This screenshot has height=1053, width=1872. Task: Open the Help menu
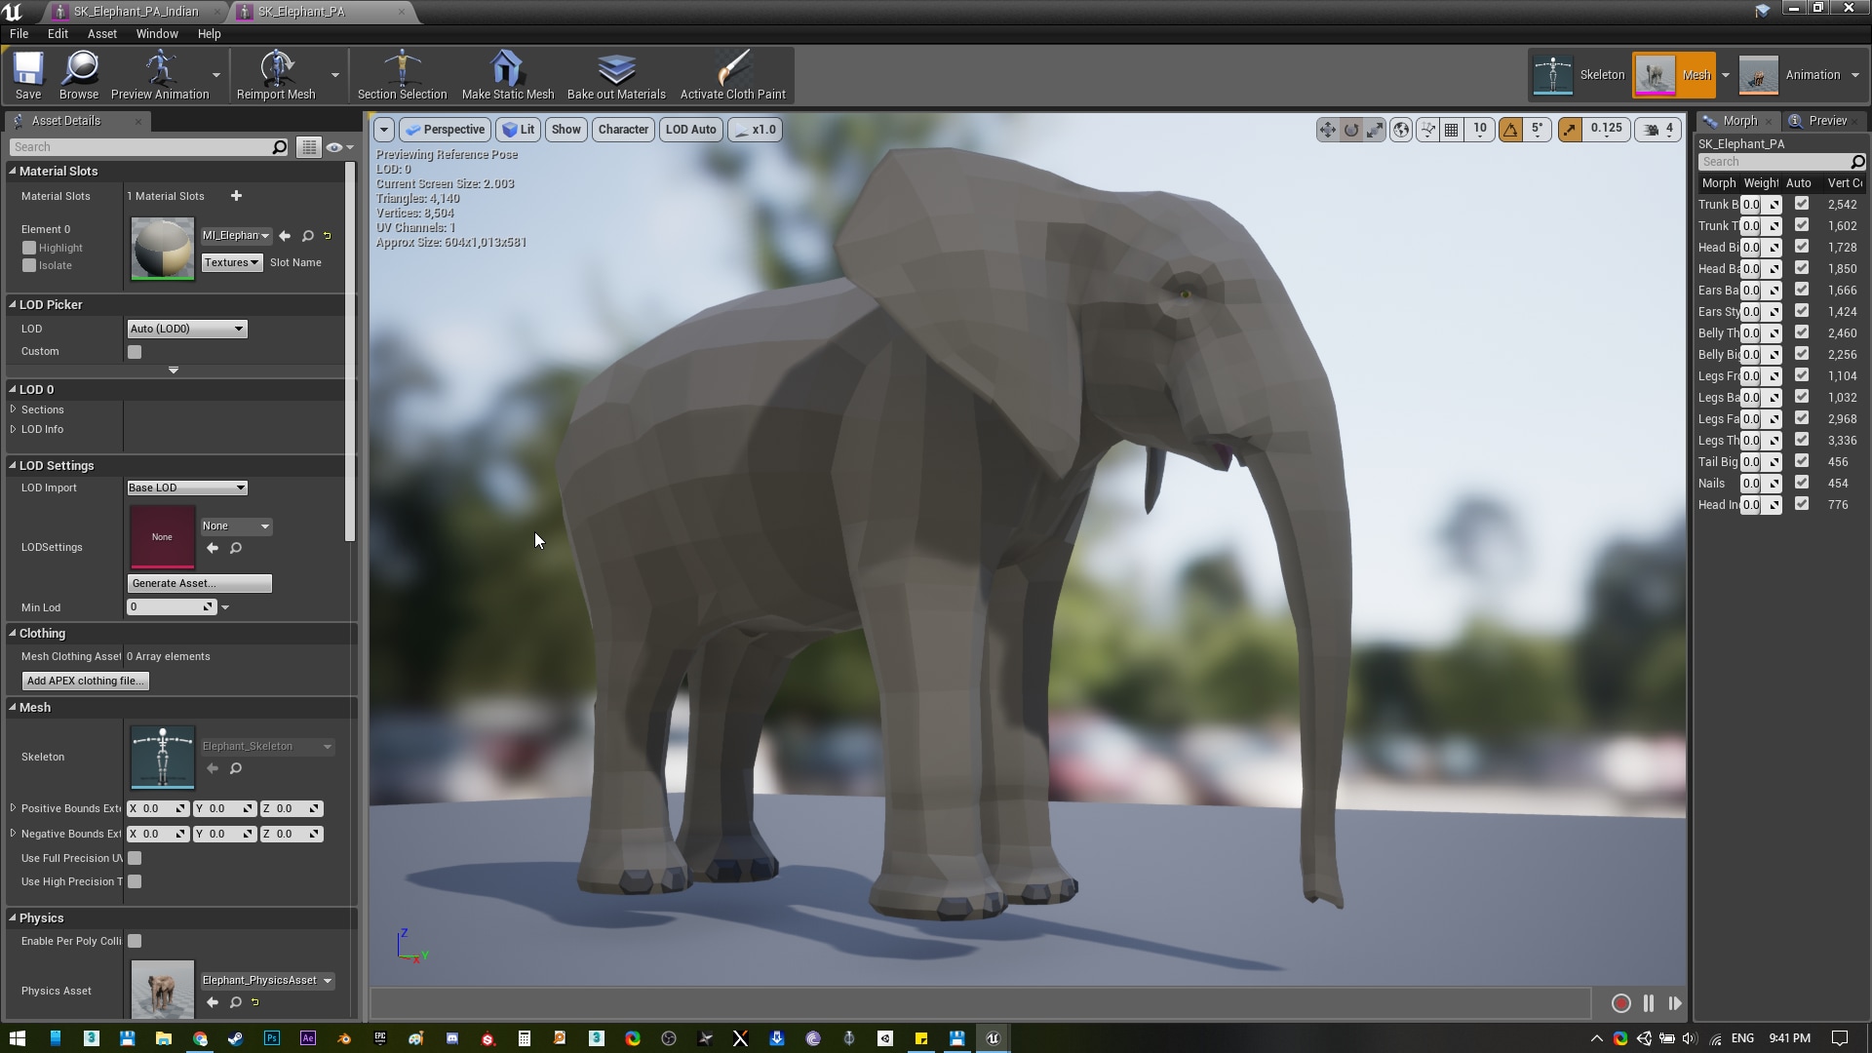[210, 33]
